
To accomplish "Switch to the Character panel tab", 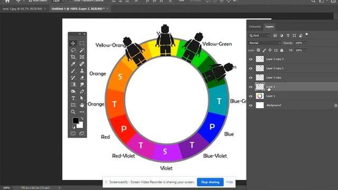I will click(x=255, y=27).
